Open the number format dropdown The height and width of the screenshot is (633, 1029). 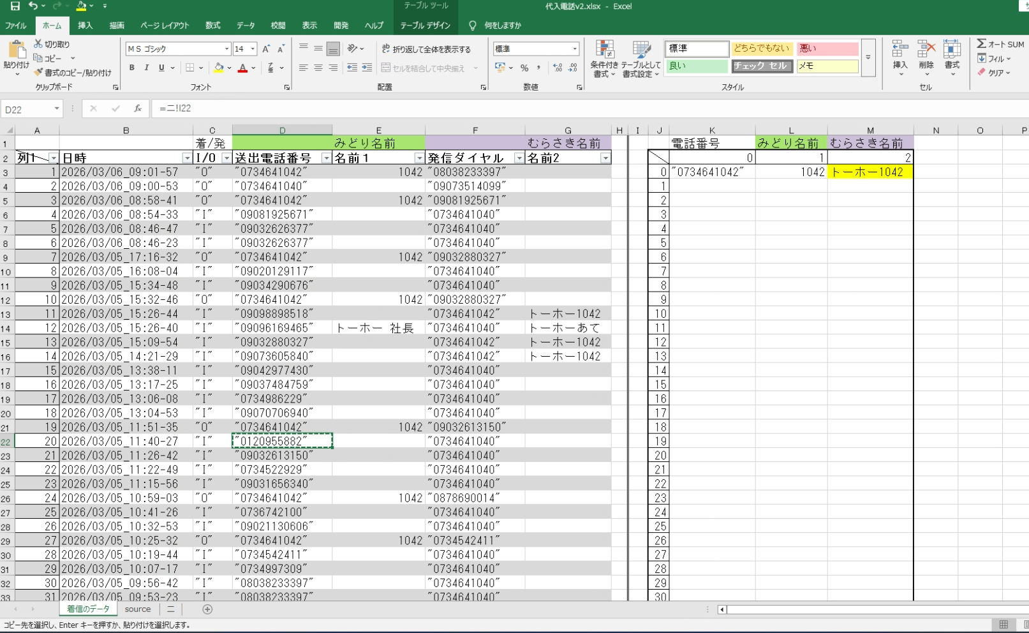(x=574, y=49)
